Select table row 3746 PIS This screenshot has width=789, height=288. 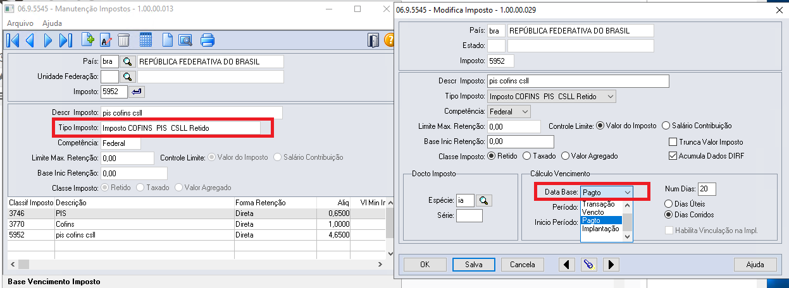pyautogui.click(x=196, y=214)
